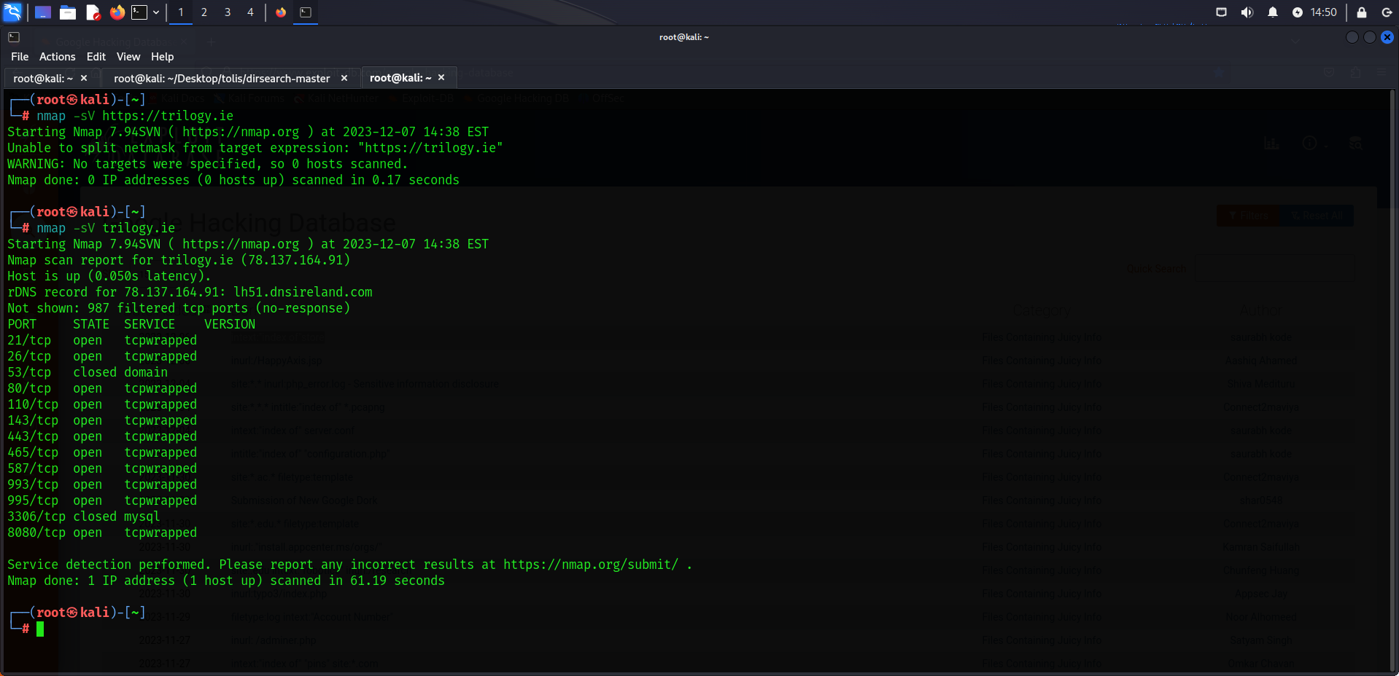Click the green cursor at the bottom prompt

[x=40, y=629]
